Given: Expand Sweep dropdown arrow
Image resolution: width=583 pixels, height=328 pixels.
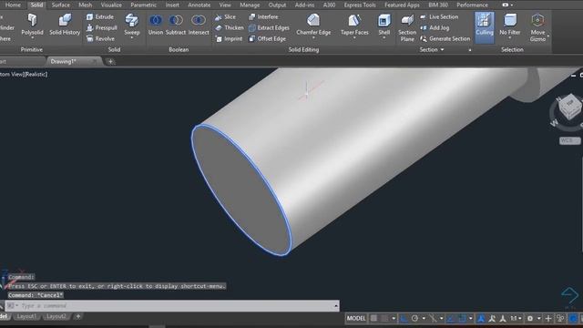Looking at the screenshot, I should click(x=131, y=37).
